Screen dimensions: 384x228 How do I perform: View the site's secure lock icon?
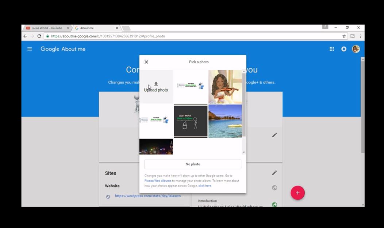pyautogui.click(x=47, y=36)
